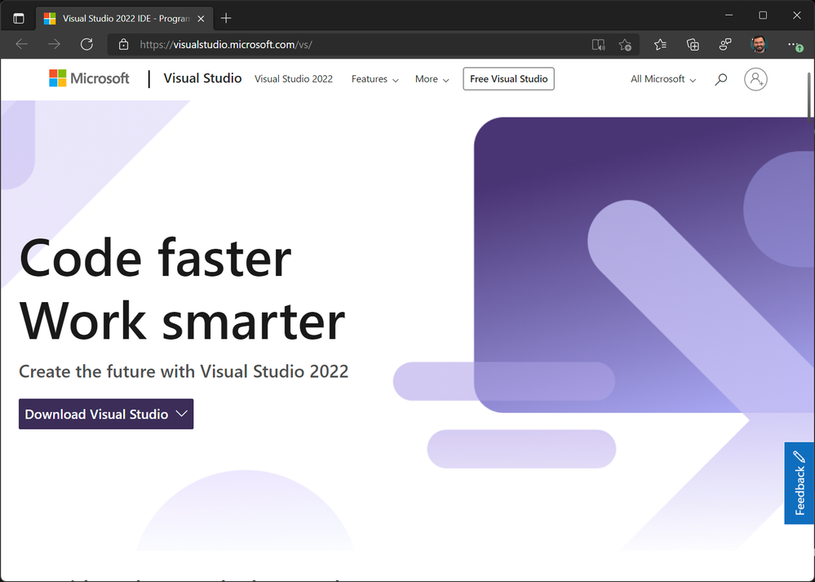Click the sign-in account icon
The width and height of the screenshot is (815, 582).
tap(755, 79)
